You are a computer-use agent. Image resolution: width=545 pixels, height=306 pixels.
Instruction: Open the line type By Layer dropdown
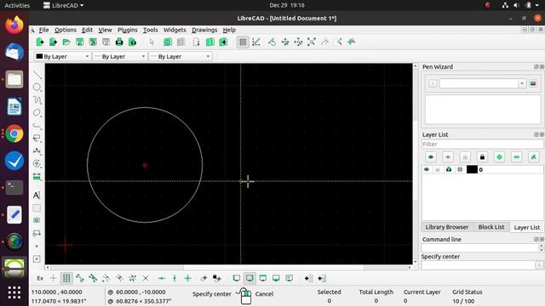[x=180, y=56]
